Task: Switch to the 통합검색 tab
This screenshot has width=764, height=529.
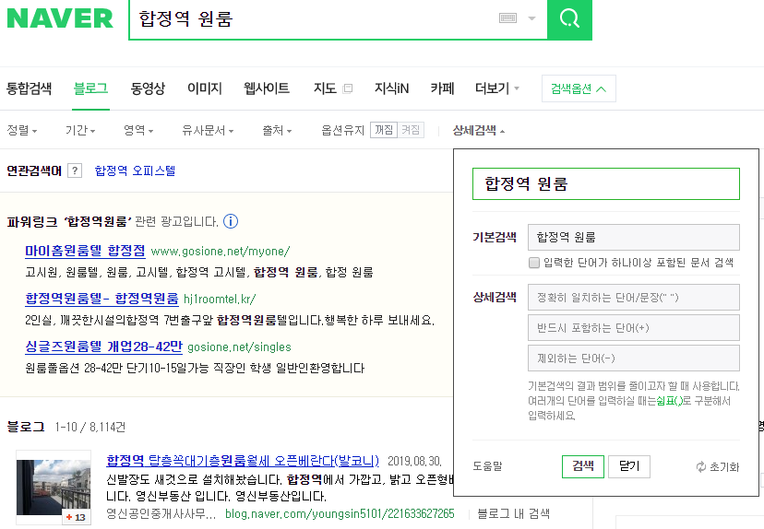Action: 30,88
